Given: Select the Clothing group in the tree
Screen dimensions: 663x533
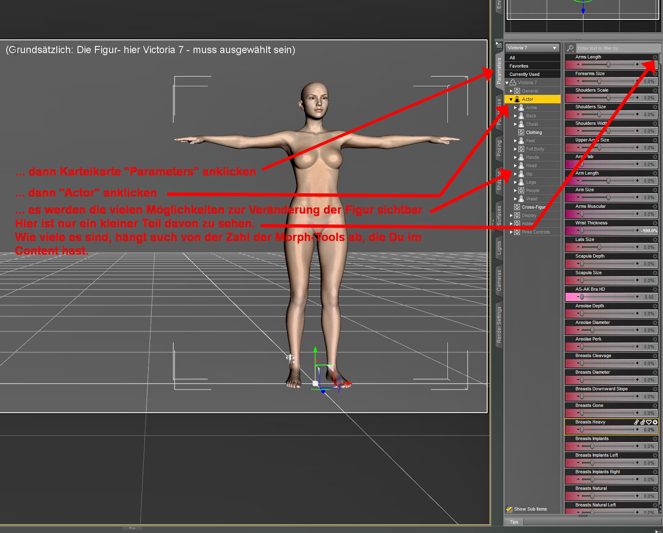Looking at the screenshot, I should click(x=534, y=132).
